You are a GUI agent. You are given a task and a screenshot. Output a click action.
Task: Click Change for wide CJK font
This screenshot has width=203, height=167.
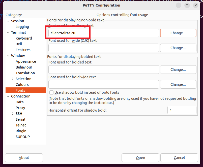[x=178, y=48]
